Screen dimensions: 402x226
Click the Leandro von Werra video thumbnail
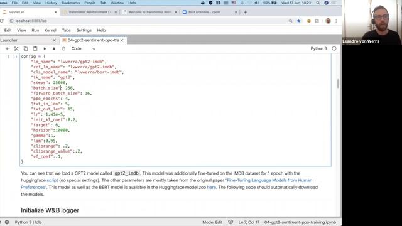click(x=372, y=23)
